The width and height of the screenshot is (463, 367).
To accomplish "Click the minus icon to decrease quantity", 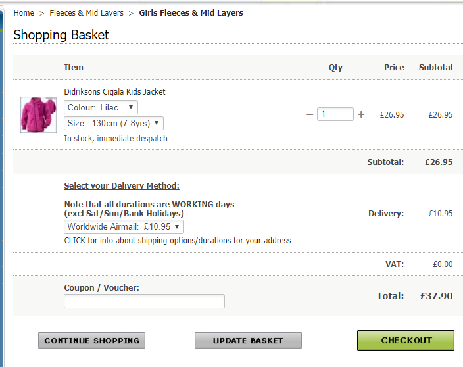I will tap(310, 114).
